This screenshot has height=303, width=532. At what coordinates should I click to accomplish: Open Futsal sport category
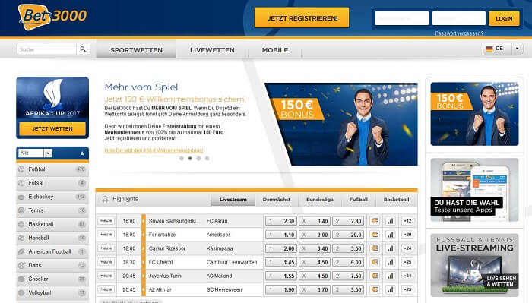click(52, 183)
